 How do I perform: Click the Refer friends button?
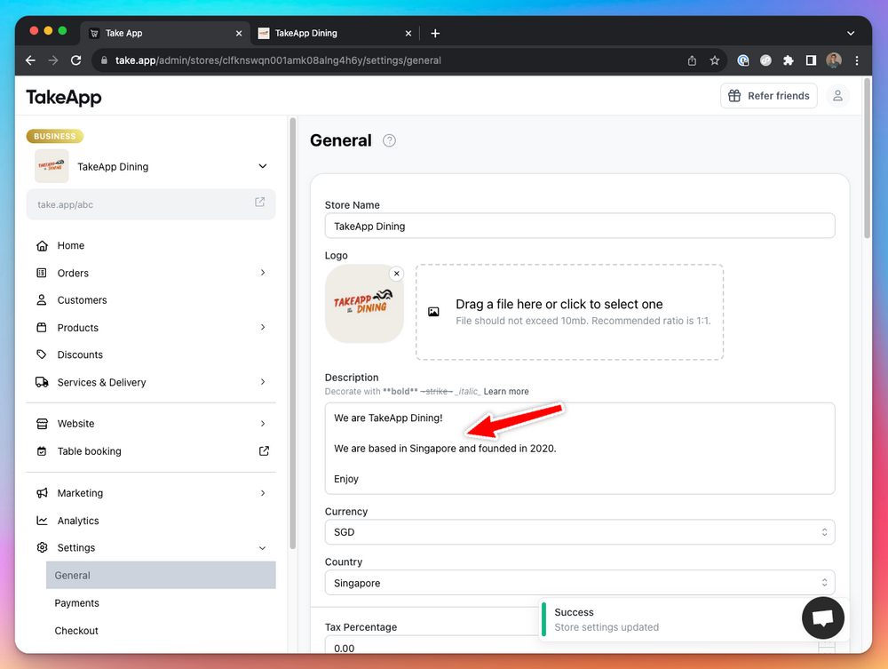768,96
